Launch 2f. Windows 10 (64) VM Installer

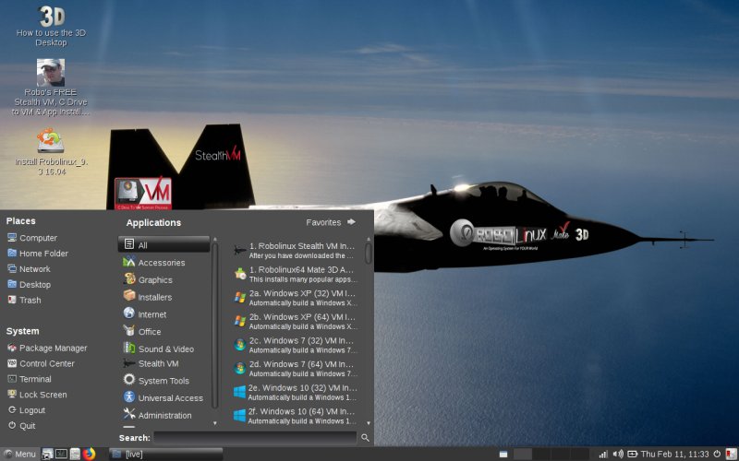pos(296,416)
